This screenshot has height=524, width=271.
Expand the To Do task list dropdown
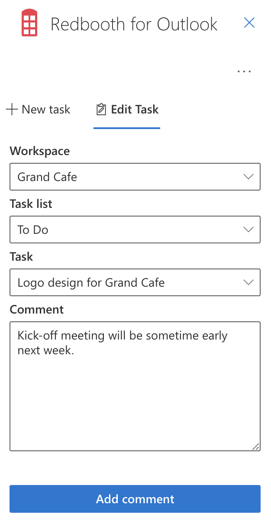(x=130, y=230)
